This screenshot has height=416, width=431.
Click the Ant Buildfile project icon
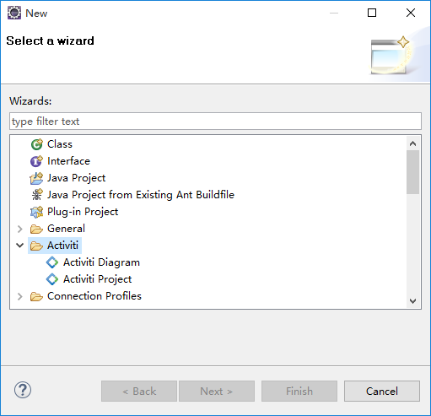[x=36, y=195]
